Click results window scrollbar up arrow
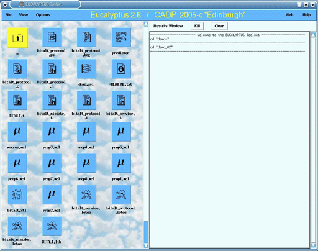This screenshot has height=251, width=318. (314, 35)
